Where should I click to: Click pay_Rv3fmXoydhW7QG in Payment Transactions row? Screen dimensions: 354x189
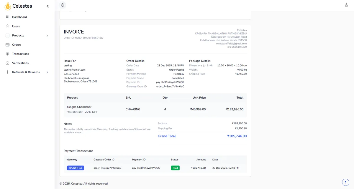tap(146, 168)
